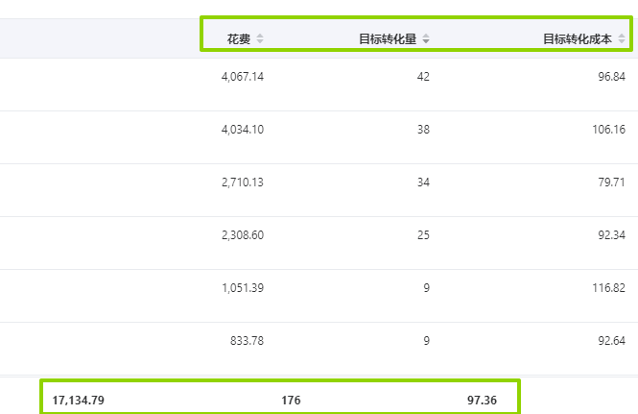Click conversion cost 106.16
The height and width of the screenshot is (414, 638).
click(x=608, y=130)
